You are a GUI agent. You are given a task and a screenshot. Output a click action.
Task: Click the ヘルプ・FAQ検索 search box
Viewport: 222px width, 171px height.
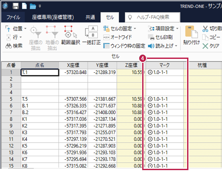(x=153, y=17)
